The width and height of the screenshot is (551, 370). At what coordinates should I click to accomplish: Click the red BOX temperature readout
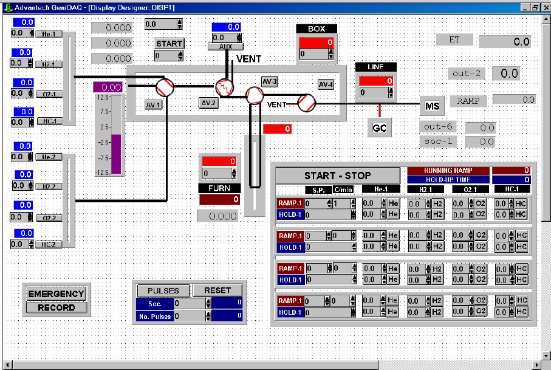point(317,43)
